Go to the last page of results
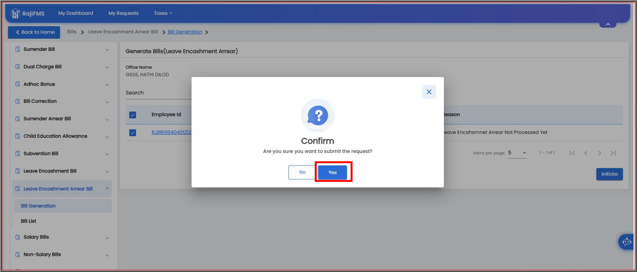The width and height of the screenshot is (637, 272). point(613,153)
